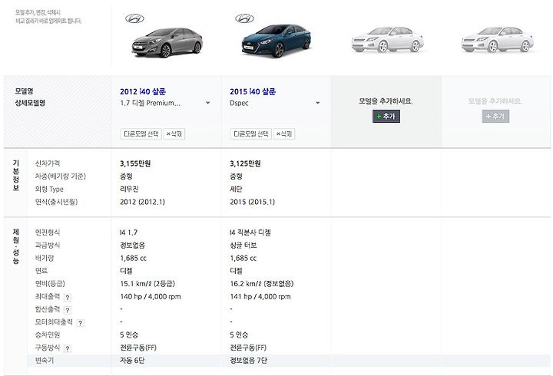
Task: Open help icon next to 최대출력
Action: click(68, 298)
